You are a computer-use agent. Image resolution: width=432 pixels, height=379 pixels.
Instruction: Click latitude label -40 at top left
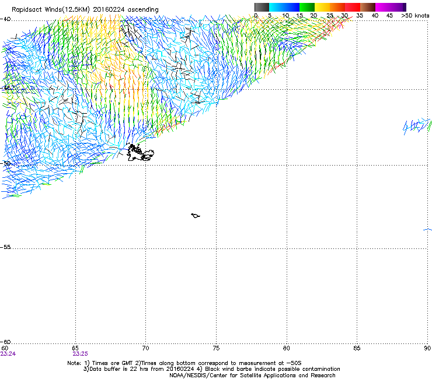5,19
